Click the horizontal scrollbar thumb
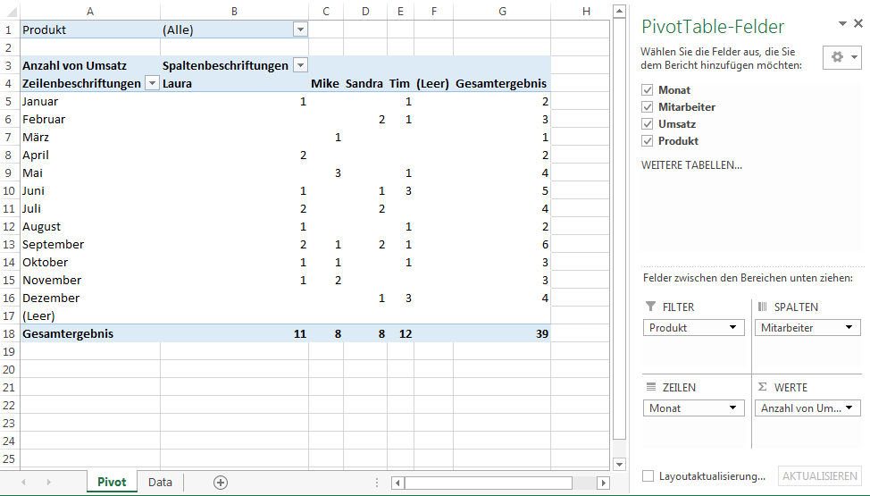Image resolution: width=870 pixels, height=496 pixels. [489, 483]
